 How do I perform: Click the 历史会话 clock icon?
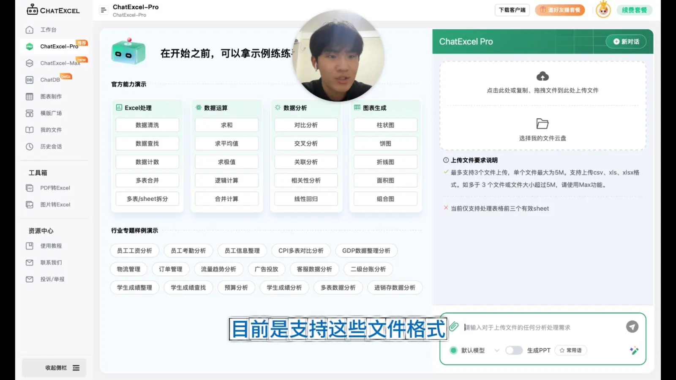[30, 147]
